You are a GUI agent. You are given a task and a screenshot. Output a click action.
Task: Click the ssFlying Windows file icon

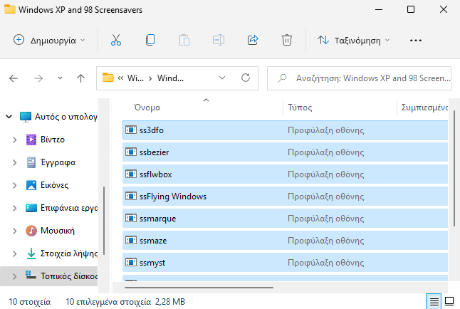click(x=131, y=196)
